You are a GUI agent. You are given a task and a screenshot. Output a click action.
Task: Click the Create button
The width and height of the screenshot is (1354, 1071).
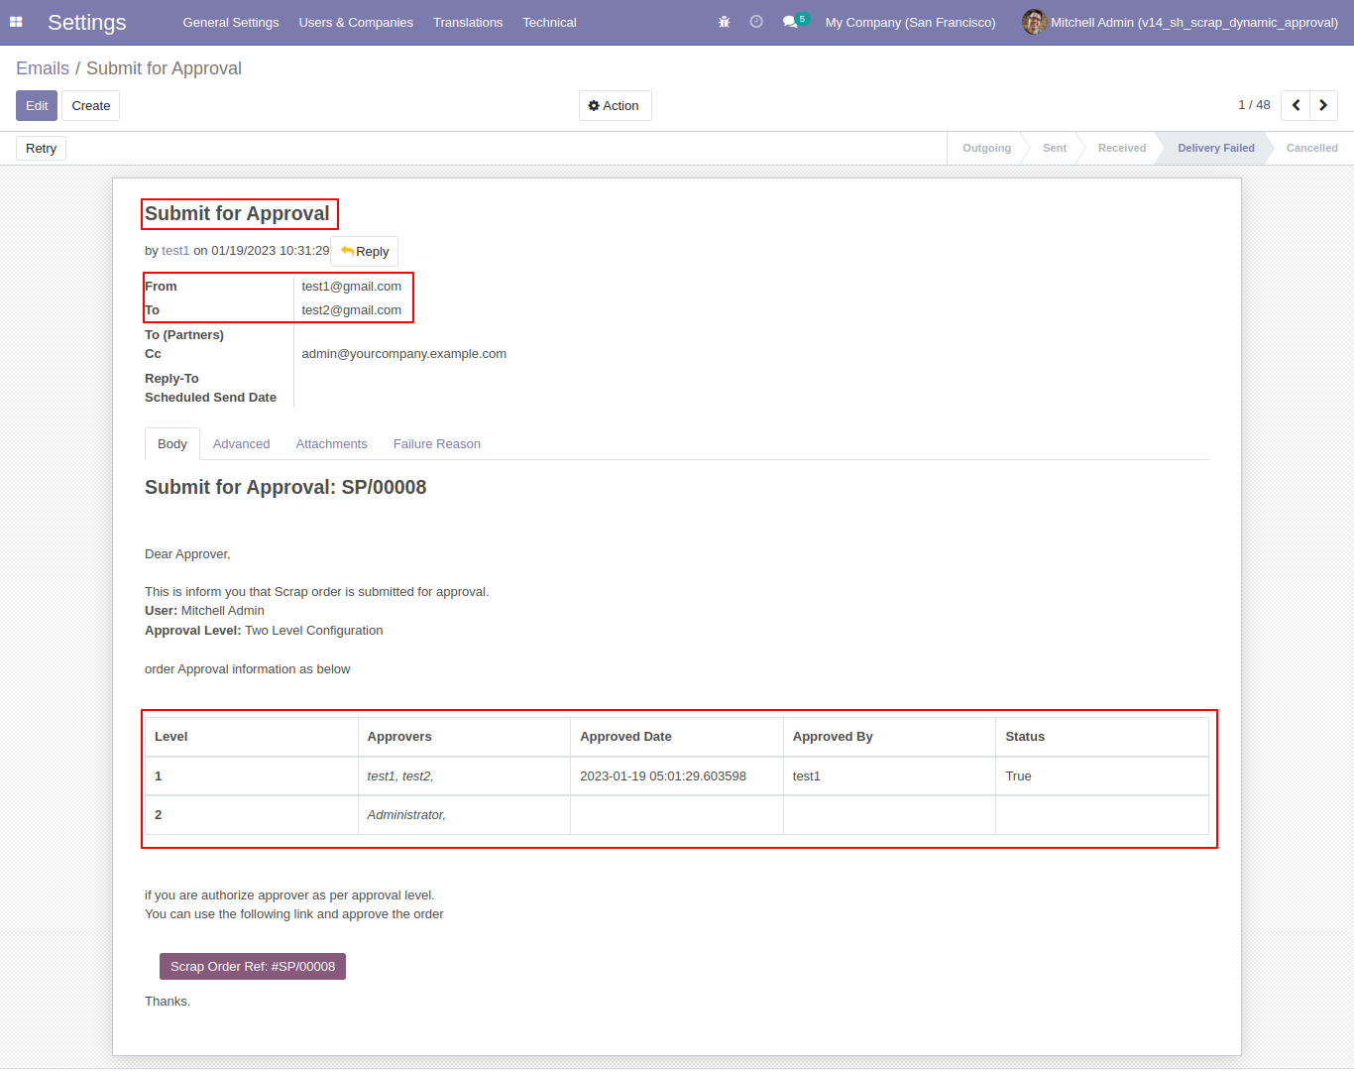(x=90, y=105)
